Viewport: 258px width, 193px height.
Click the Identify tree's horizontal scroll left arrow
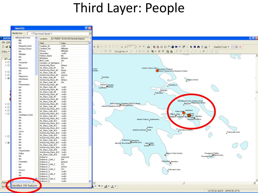(13, 182)
